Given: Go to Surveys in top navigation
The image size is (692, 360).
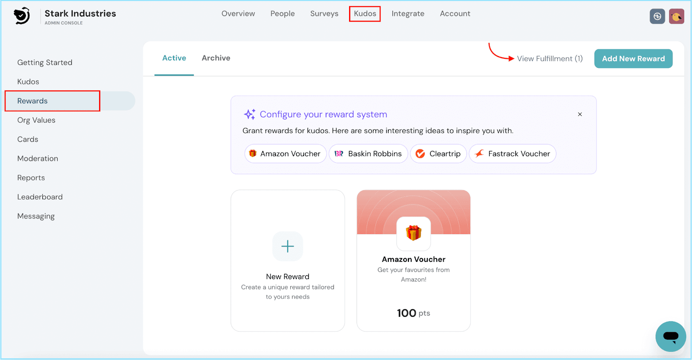Looking at the screenshot, I should coord(324,13).
